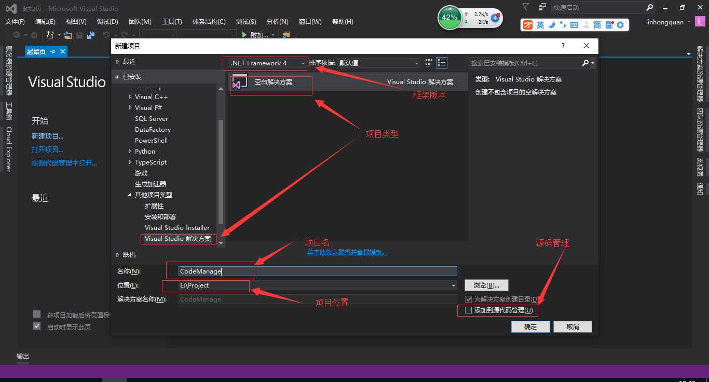Expand the 联机 tree node

point(118,255)
